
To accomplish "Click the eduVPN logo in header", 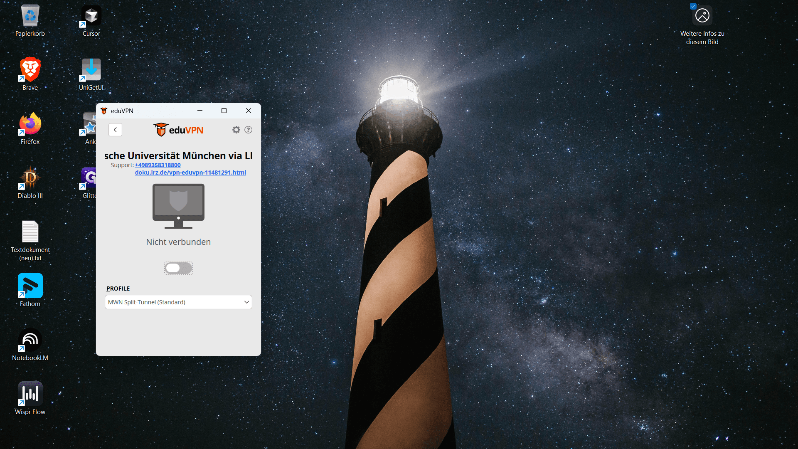I will click(178, 130).
